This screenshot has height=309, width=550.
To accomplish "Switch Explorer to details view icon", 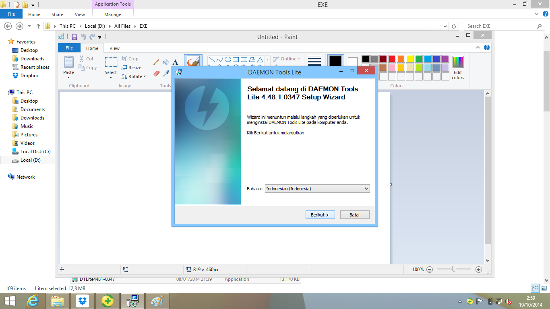I will pos(535,288).
